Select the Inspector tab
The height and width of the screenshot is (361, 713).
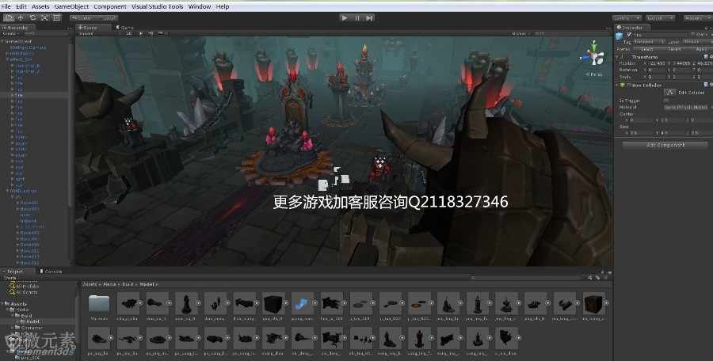632,28
